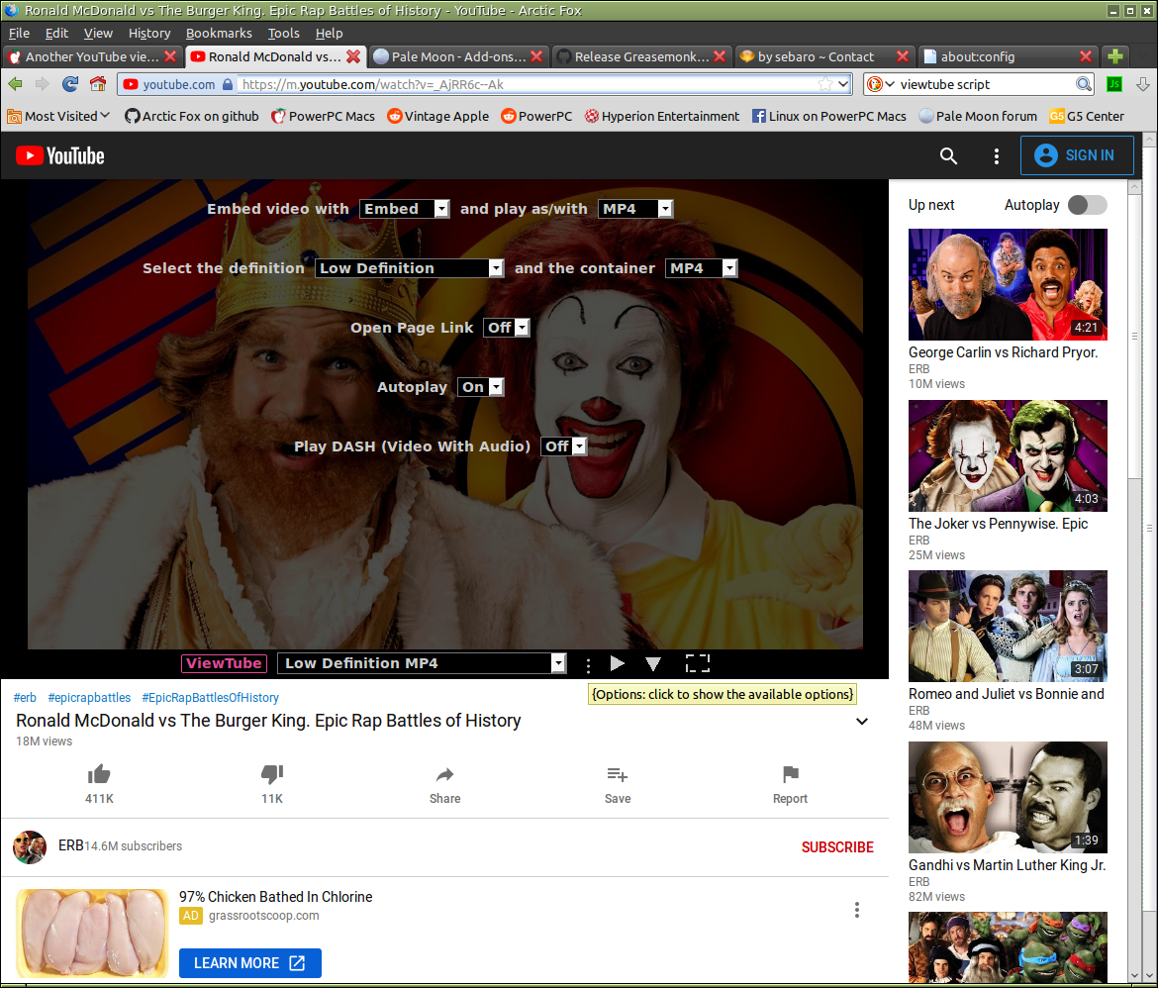Open the container MP4 dropdown
Screen dimensions: 1158x988
point(702,268)
